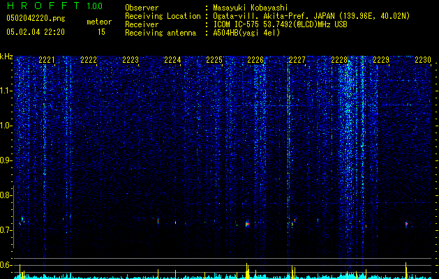This screenshot has height=279, width=439.
Task: Click the date stamp 05.02.04 22:20
Action: (x=36, y=32)
